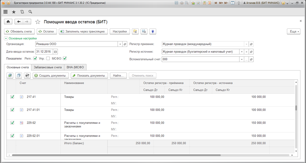The width and height of the screenshot is (306, 163).
Task: Expand the Организация dropdown list
Action: click(x=120, y=44)
